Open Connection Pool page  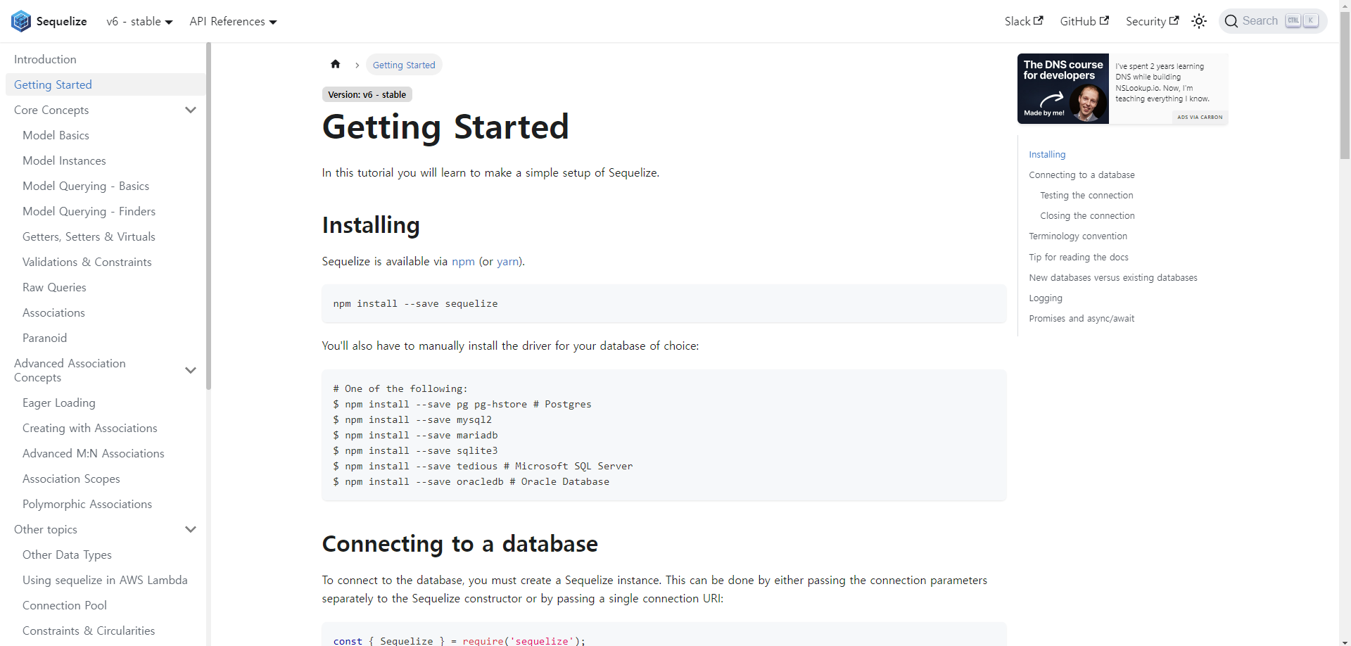65,605
